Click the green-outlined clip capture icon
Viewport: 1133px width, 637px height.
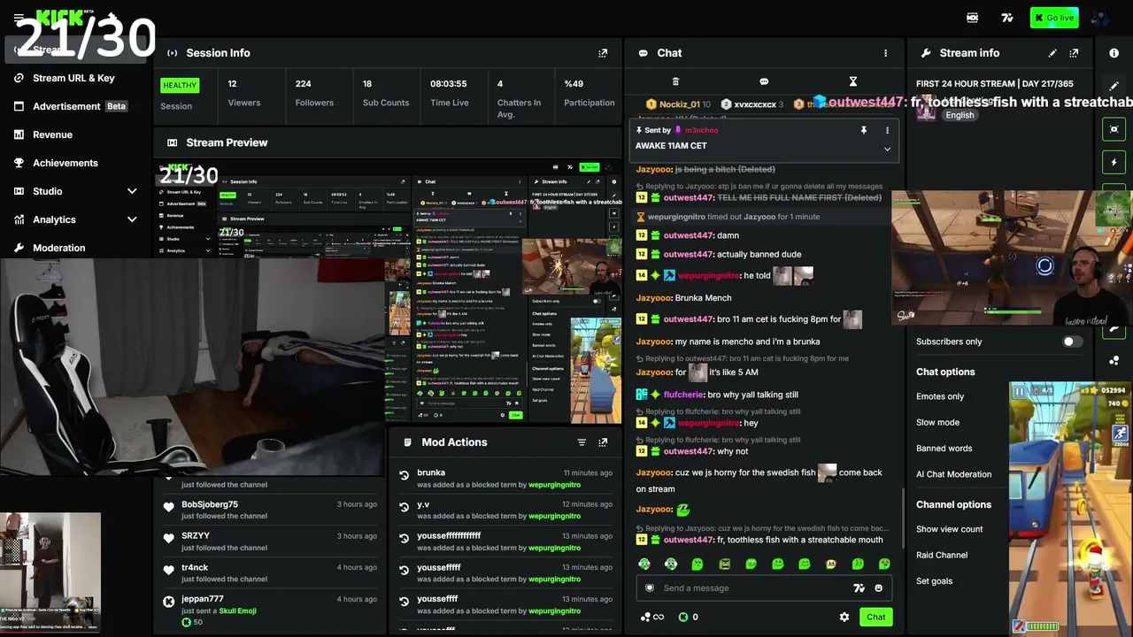(1114, 129)
